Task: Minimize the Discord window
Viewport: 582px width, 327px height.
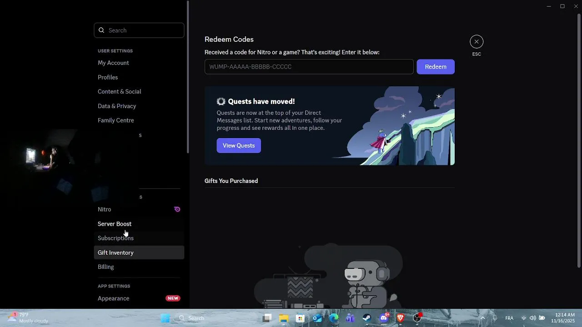Action: point(549,6)
